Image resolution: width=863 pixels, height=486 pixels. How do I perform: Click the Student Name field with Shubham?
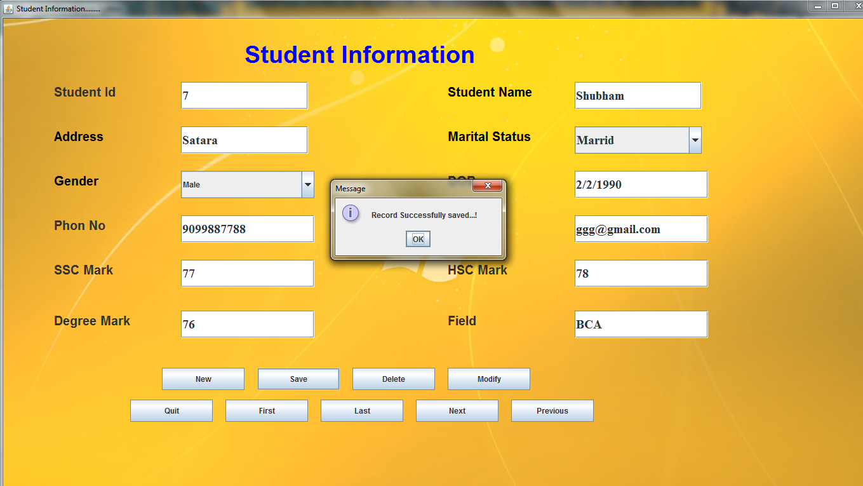pos(638,95)
